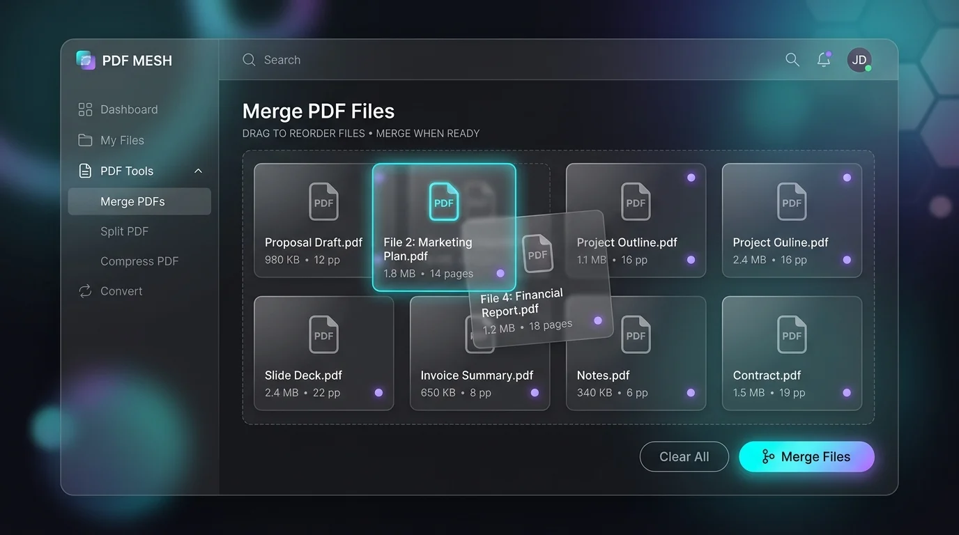Collapse the PDF Tools section chevron

[x=198, y=171]
